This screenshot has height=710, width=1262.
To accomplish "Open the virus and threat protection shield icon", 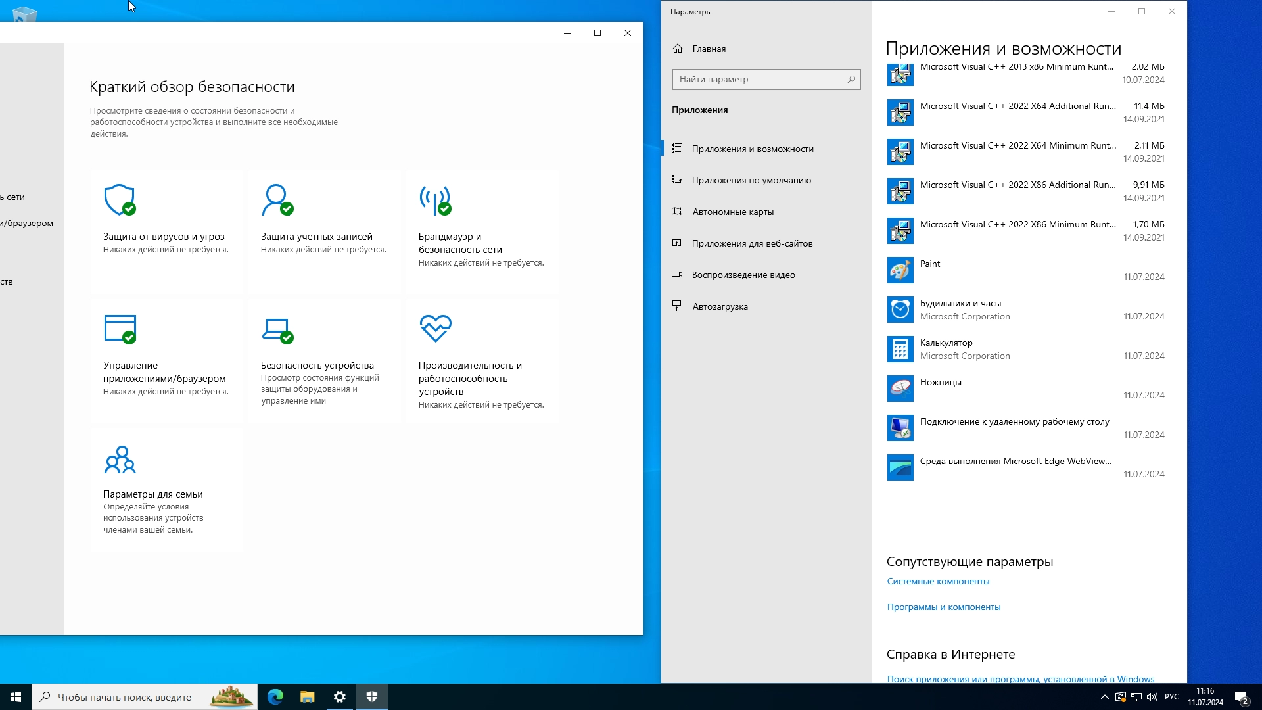I will 120,200.
